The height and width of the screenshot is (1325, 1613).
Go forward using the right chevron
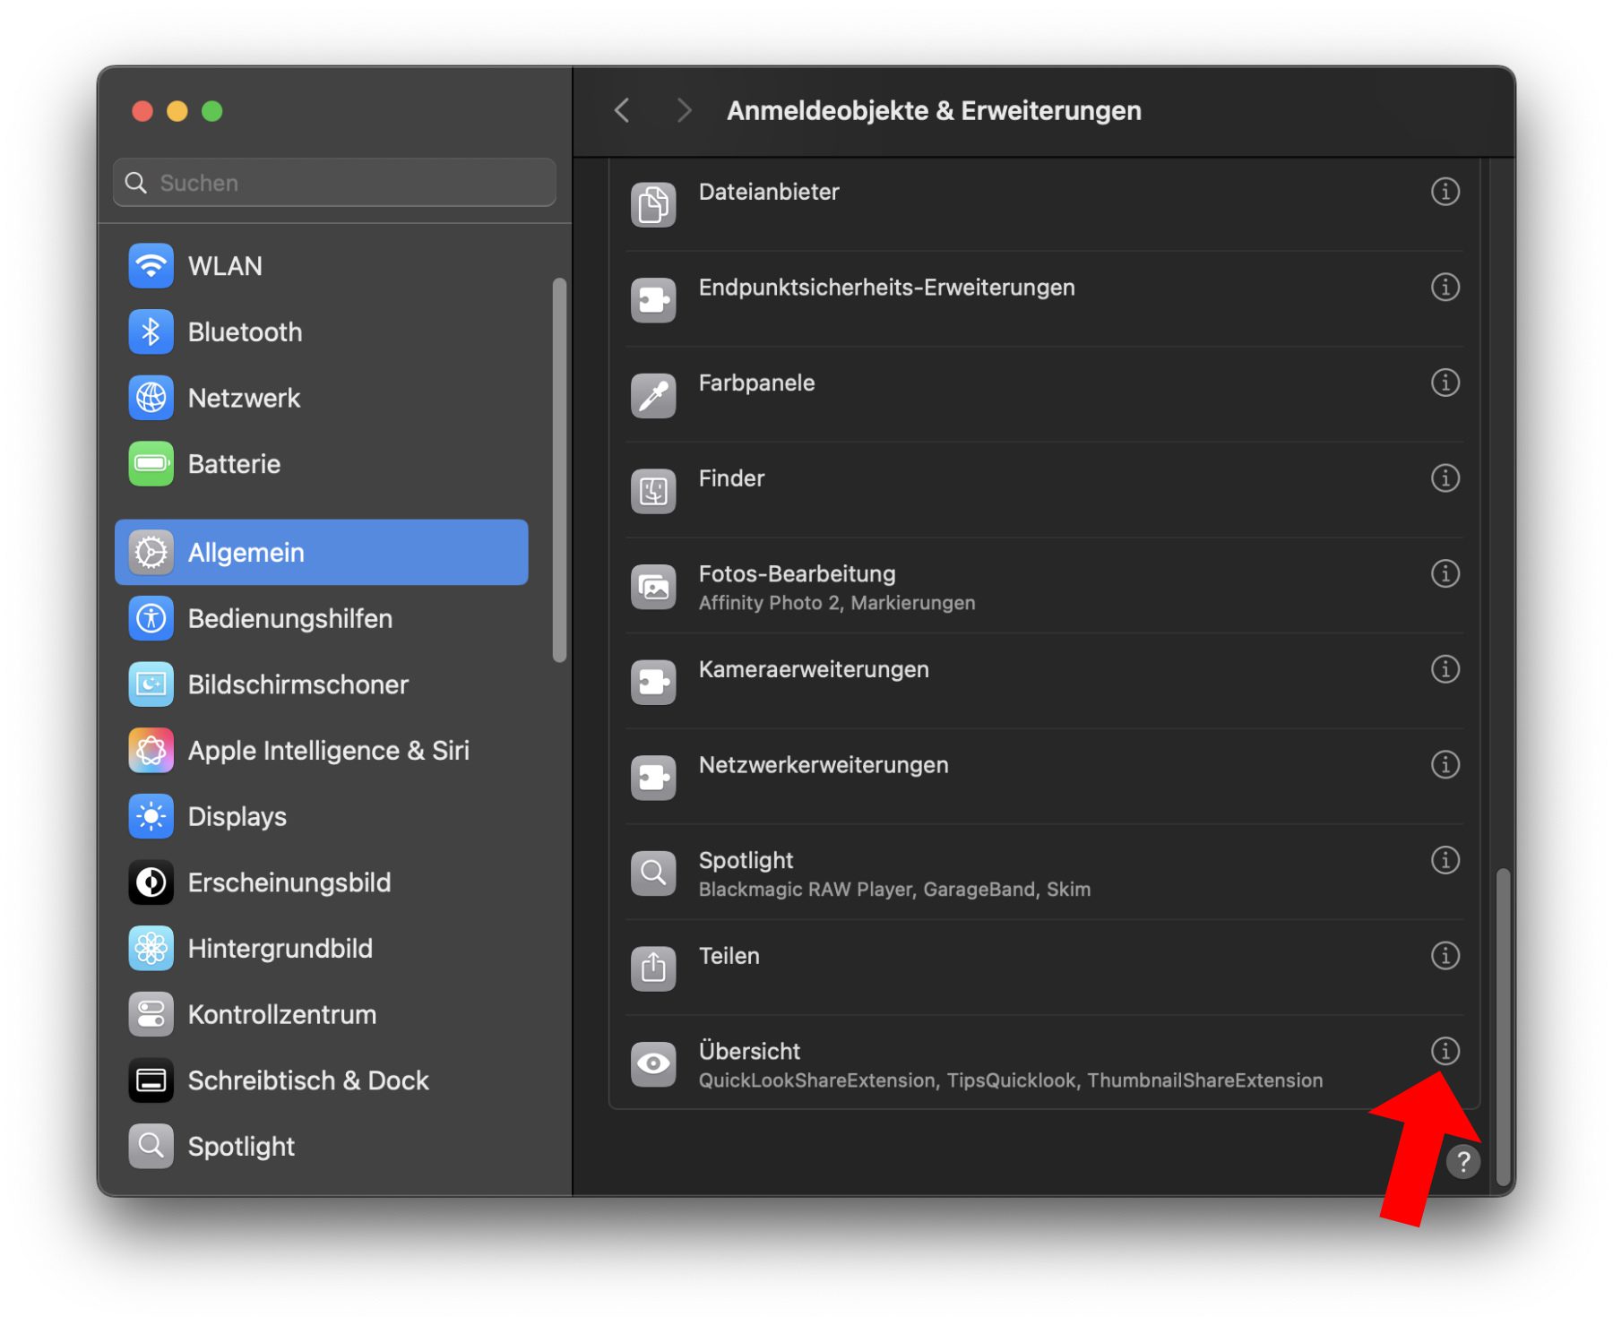[x=684, y=110]
